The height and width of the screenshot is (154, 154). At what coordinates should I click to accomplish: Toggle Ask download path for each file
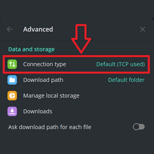coord(139,127)
